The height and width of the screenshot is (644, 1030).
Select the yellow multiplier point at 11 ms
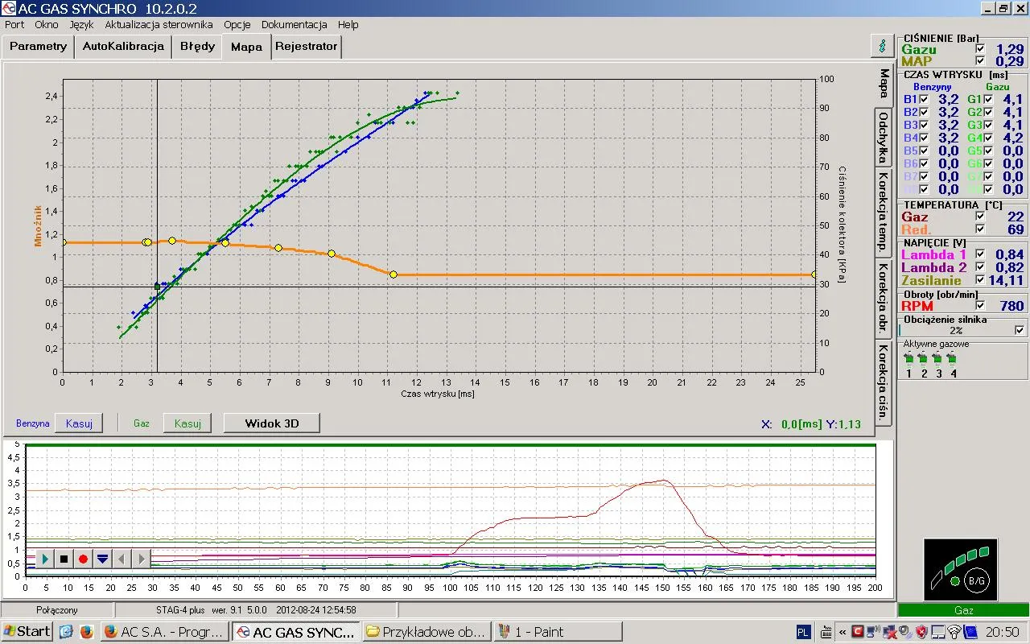coord(393,275)
